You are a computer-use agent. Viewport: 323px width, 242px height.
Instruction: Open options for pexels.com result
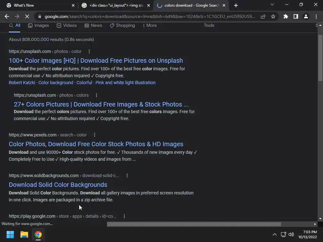click(95, 135)
